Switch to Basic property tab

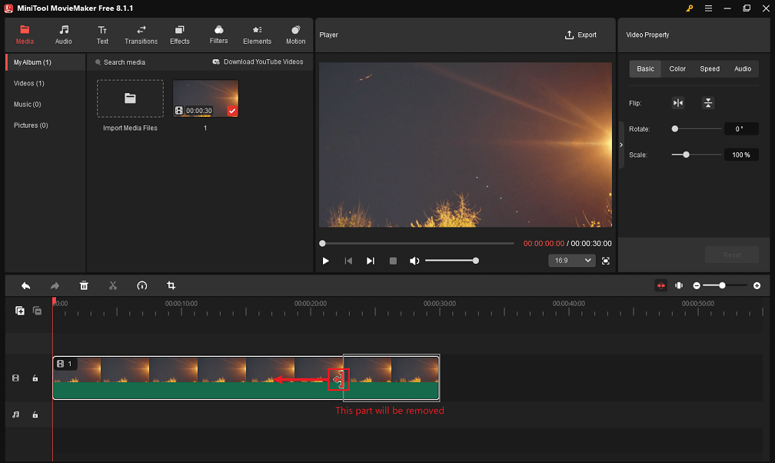(645, 68)
